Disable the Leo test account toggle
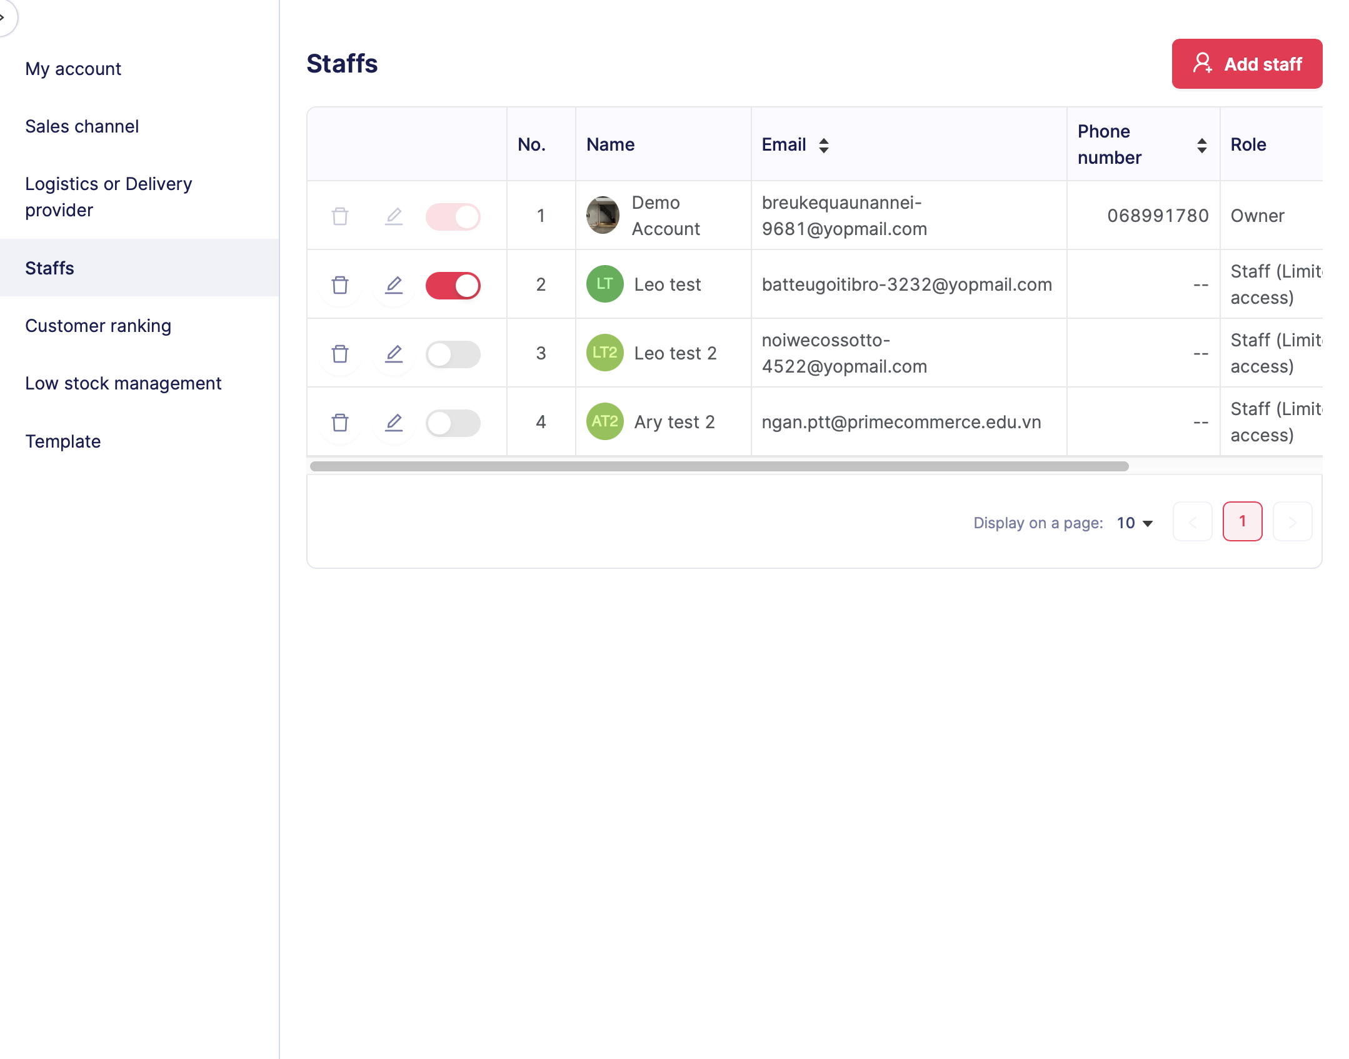Viewport: 1349px width, 1059px height. [x=453, y=286]
